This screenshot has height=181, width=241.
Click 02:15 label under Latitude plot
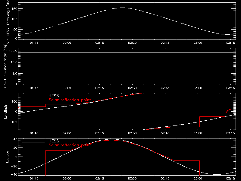pos(100,179)
